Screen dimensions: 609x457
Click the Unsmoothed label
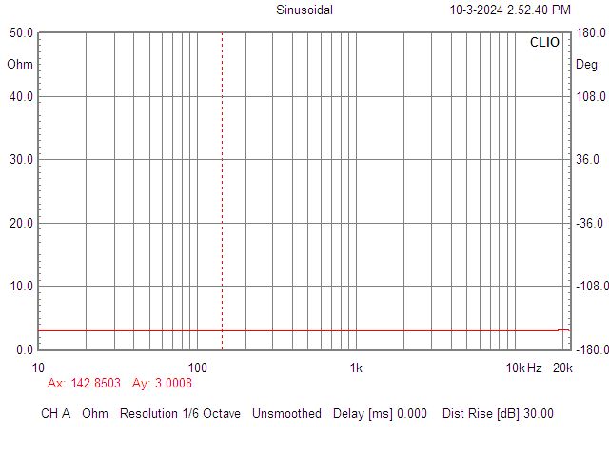287,413
